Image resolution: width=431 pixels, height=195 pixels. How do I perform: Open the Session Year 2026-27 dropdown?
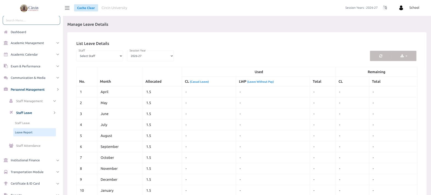(150, 56)
